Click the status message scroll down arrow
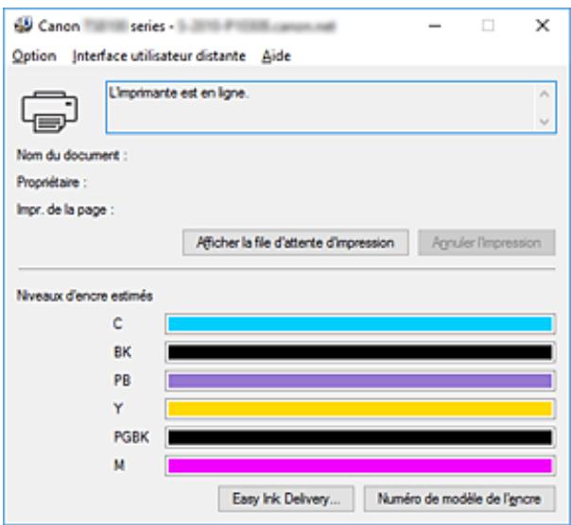571x525 pixels. (x=544, y=121)
